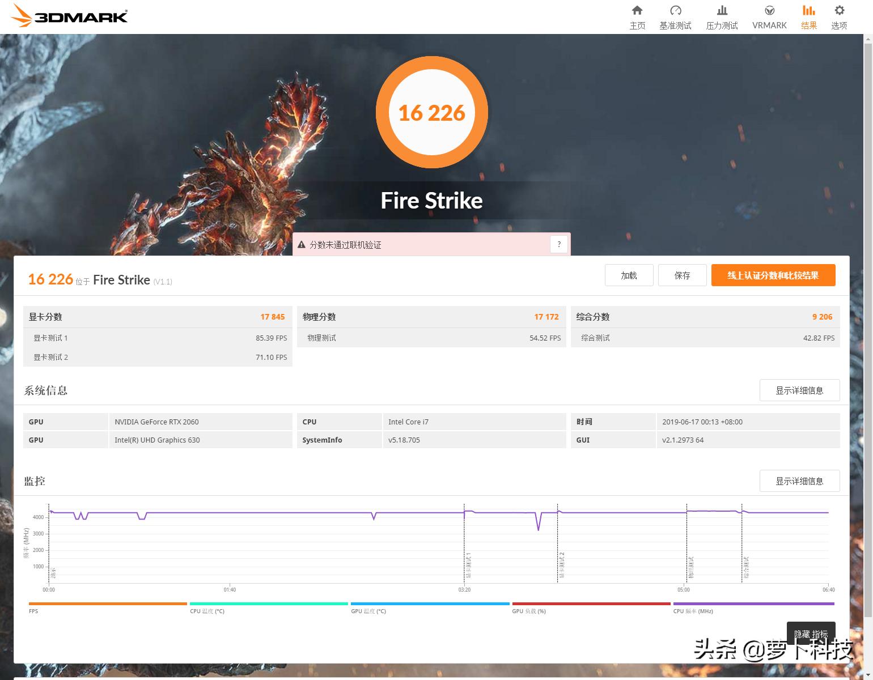Click the 显卡测试 1 marker in the chart
Screen dimensions: 873x680
[x=468, y=565]
